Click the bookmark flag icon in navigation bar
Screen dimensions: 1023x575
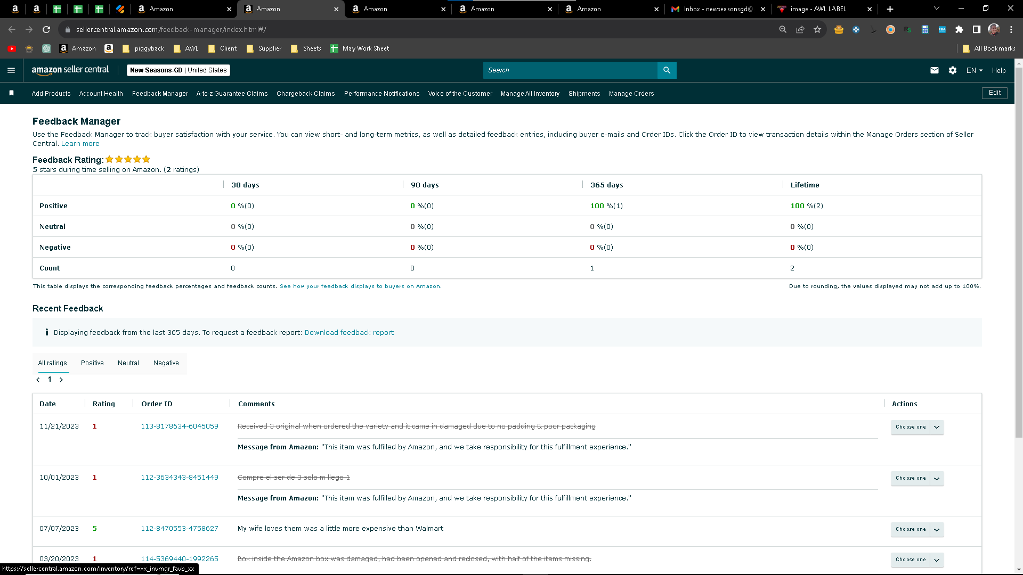(x=12, y=93)
